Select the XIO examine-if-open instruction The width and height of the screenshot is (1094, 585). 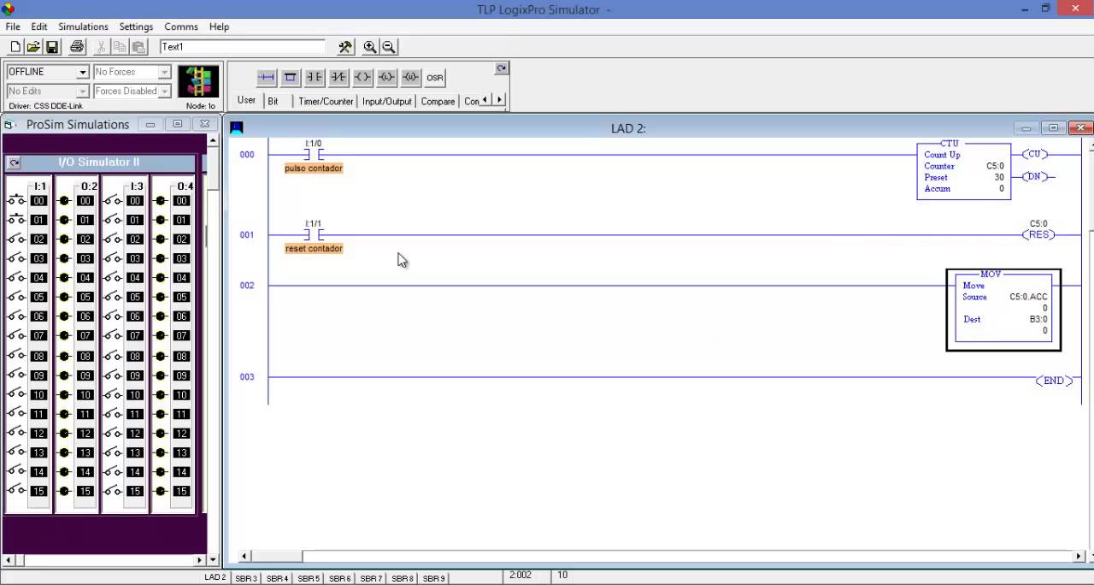click(x=338, y=77)
